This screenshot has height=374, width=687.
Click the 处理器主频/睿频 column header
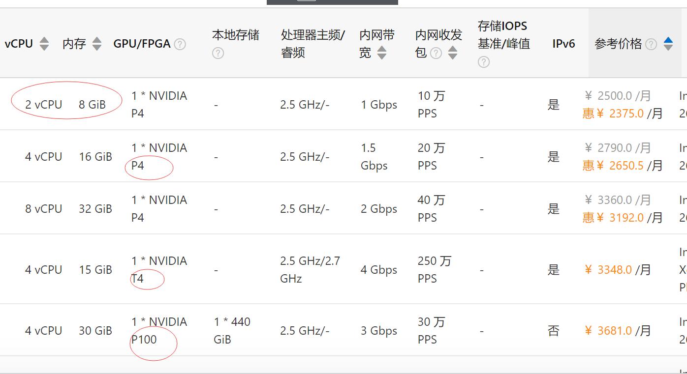click(x=312, y=44)
